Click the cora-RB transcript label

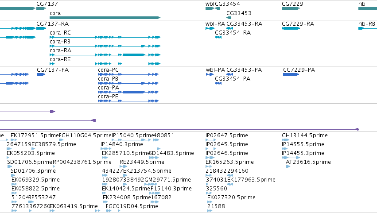[60, 42]
